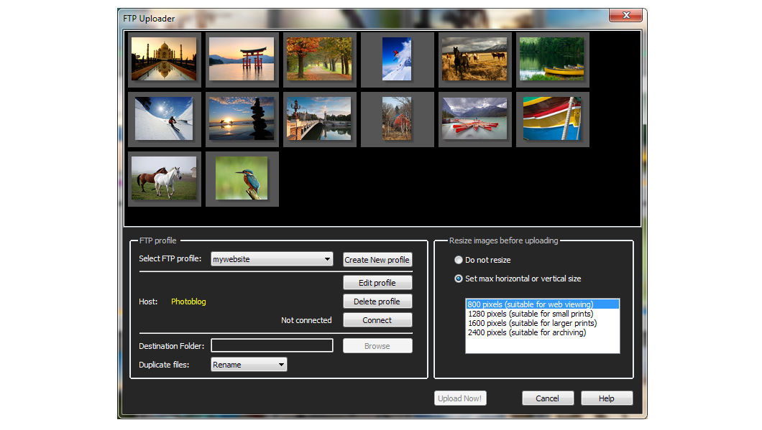
Task: Select the brown and white horses thumbnail
Action: 164,179
